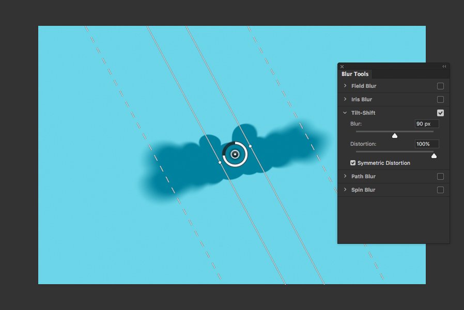The height and width of the screenshot is (310, 464).
Task: Click the Path Blur label
Action: 363,176
